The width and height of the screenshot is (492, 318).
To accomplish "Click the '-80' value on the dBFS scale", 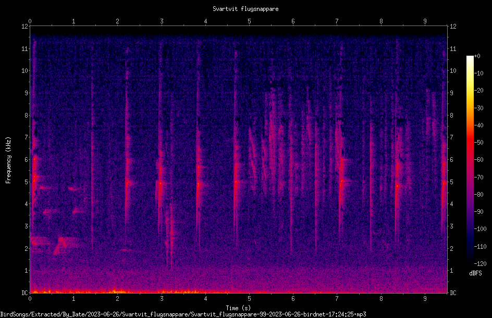I will pyautogui.click(x=479, y=194).
